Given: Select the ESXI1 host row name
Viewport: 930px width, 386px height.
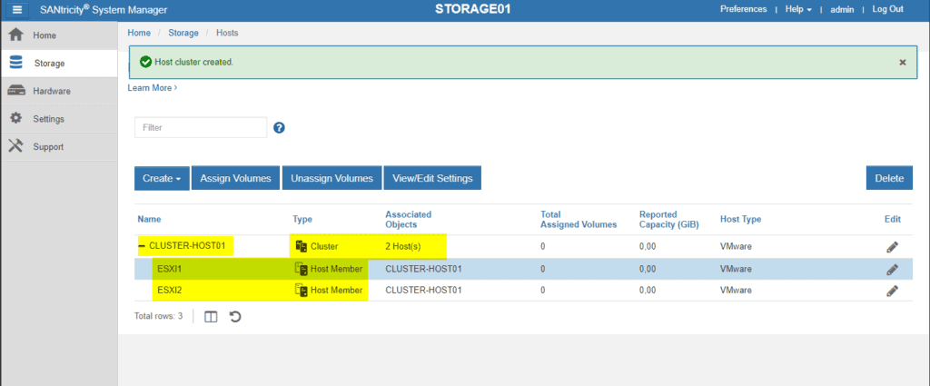Looking at the screenshot, I should pyautogui.click(x=170, y=269).
